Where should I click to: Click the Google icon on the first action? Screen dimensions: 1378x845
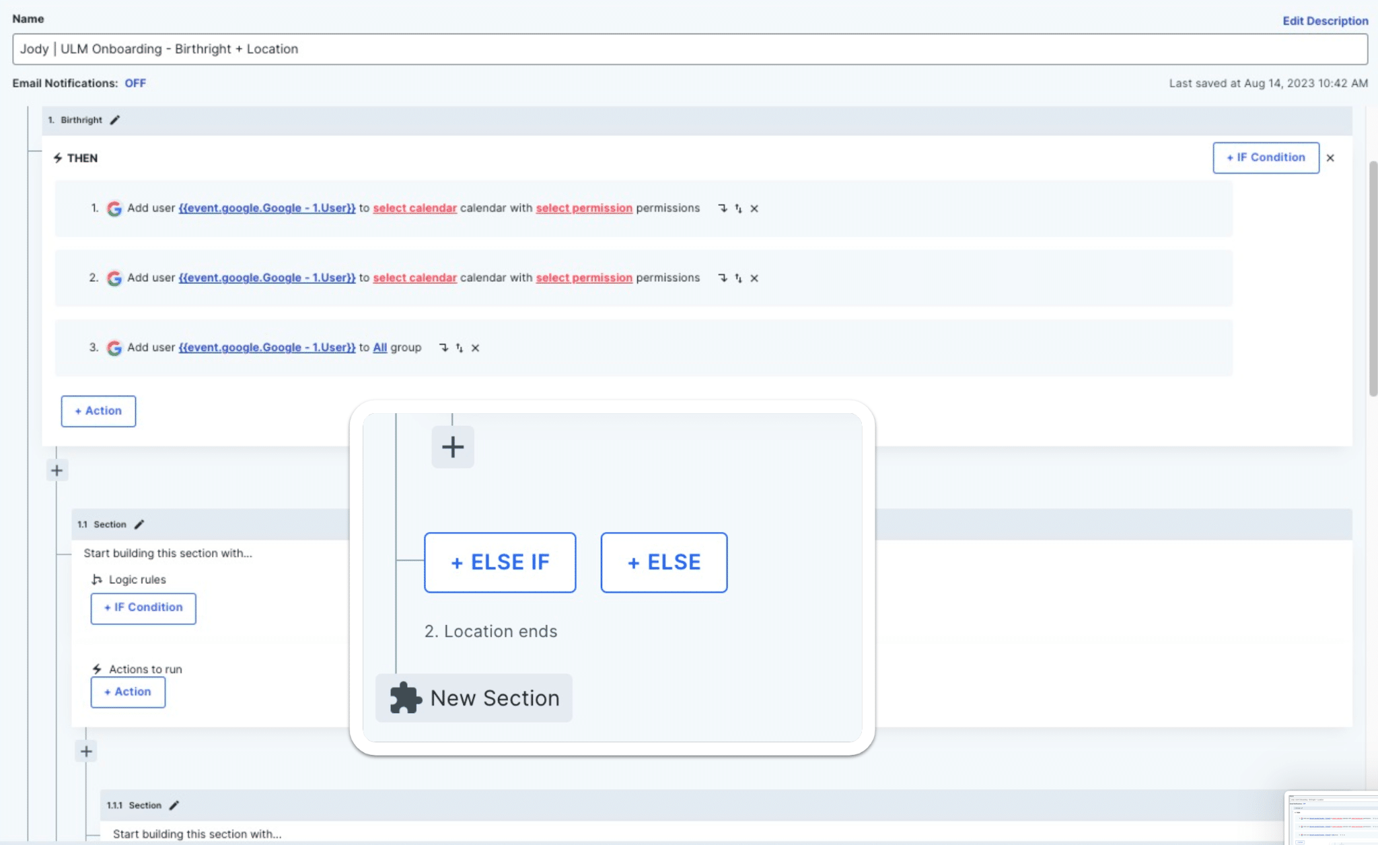(x=114, y=209)
